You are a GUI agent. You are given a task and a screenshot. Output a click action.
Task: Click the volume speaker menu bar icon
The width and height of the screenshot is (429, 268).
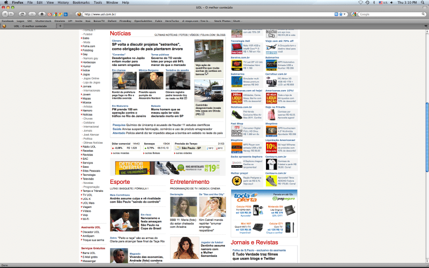coord(392,3)
